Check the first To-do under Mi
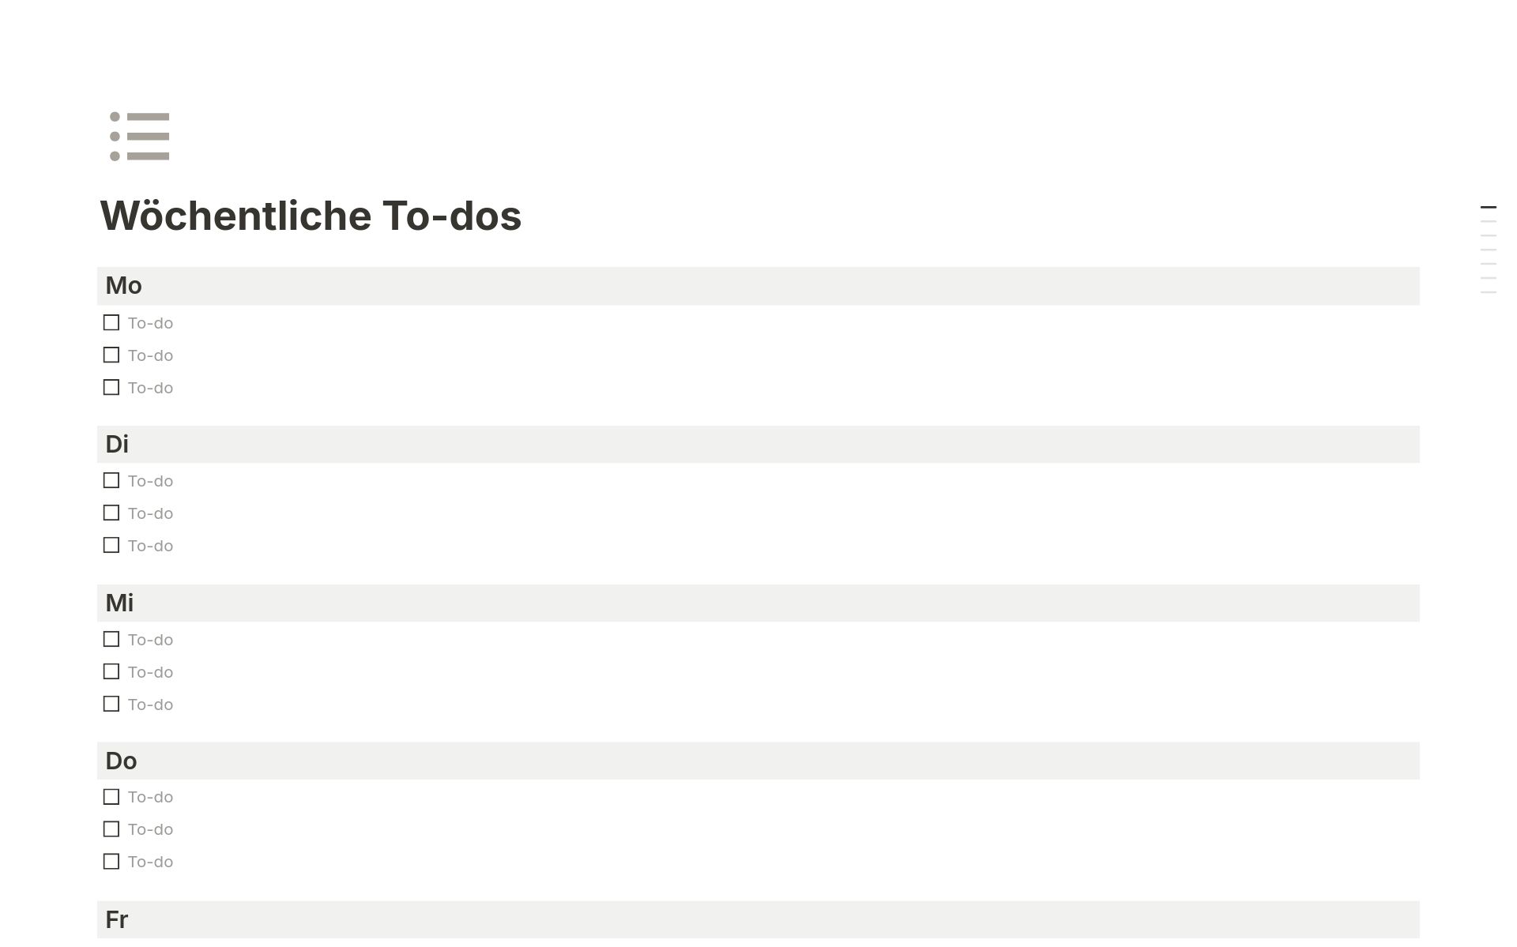1517x947 pixels. pyautogui.click(x=111, y=639)
